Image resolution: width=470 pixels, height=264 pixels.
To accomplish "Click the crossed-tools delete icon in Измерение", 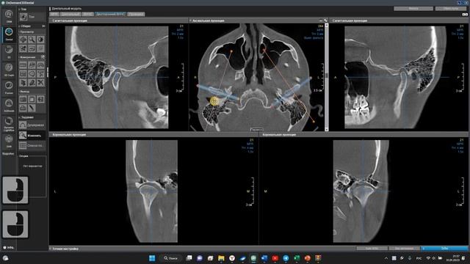I will click(x=40, y=82).
